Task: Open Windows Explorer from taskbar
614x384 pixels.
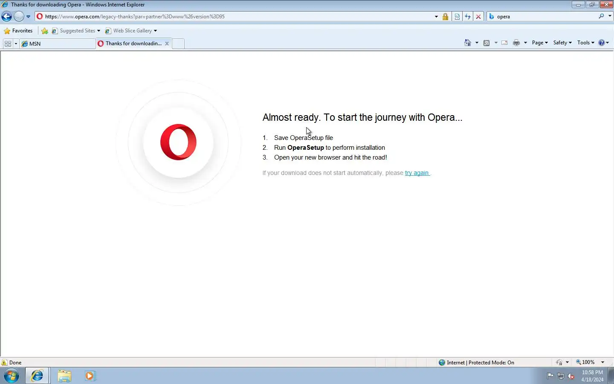Action: click(x=64, y=376)
